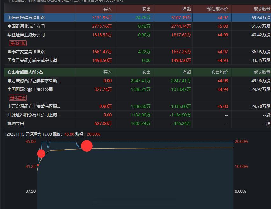Click the tiny red dot near 41.25
The width and height of the screenshot is (271, 209).
point(38,165)
